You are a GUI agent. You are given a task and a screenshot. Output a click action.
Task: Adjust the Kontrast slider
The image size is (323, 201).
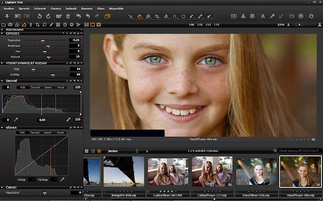[x=48, y=45]
